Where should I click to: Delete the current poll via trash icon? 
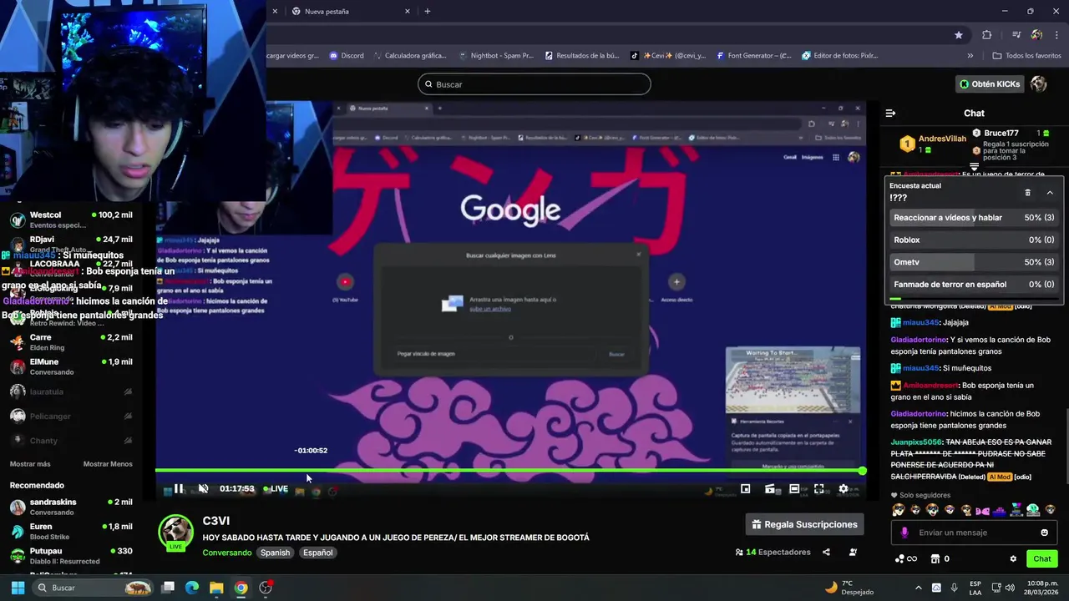tap(1027, 192)
